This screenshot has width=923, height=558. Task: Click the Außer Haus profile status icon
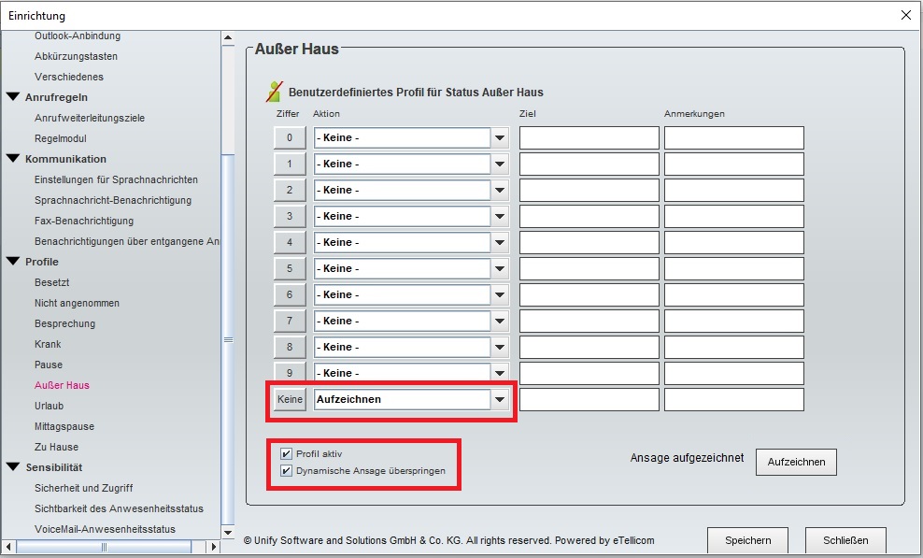click(x=274, y=92)
